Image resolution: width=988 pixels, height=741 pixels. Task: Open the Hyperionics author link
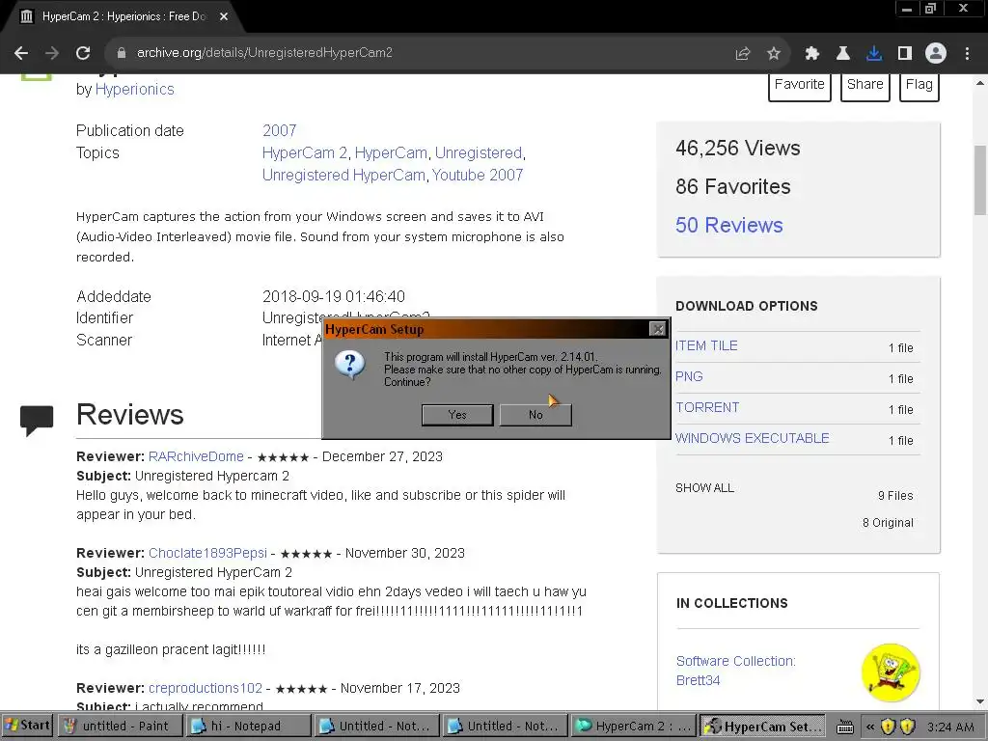135,90
